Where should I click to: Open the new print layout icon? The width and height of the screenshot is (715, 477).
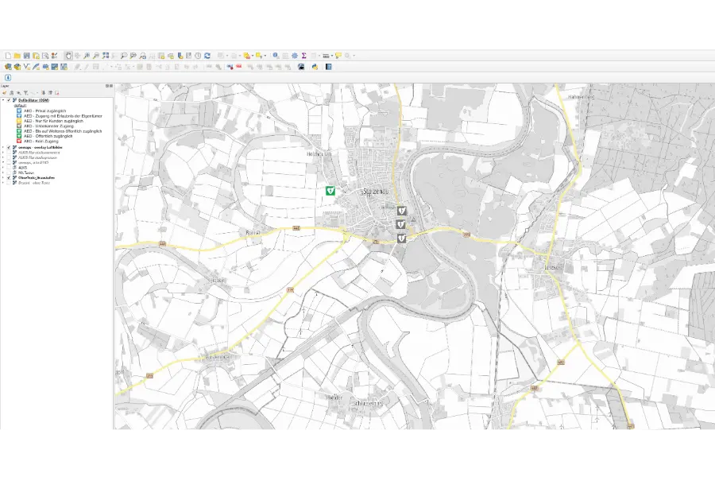[x=45, y=56]
